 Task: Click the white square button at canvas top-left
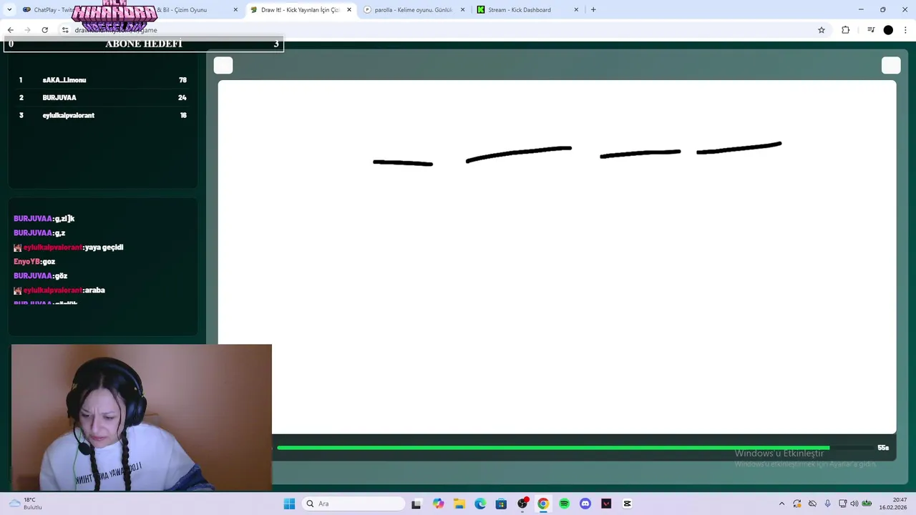[x=223, y=66]
